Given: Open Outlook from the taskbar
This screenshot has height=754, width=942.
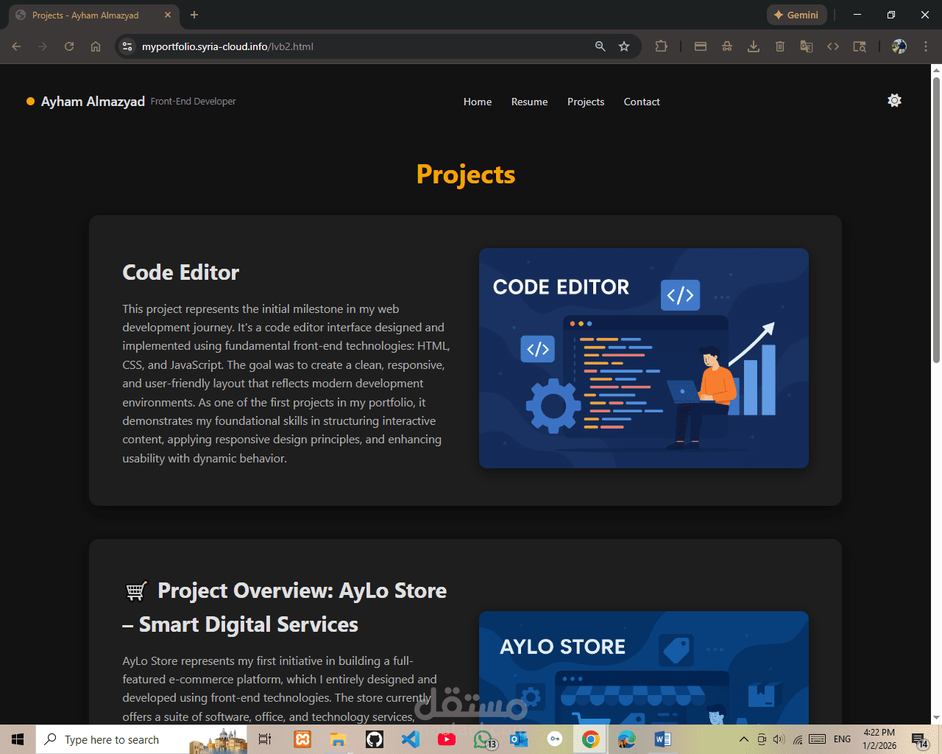Looking at the screenshot, I should (x=519, y=739).
